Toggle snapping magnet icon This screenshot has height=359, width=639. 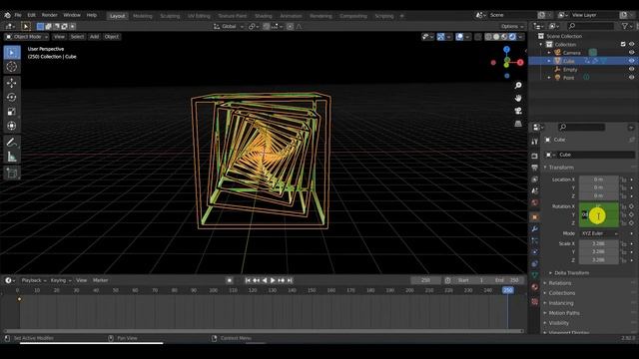click(x=267, y=26)
